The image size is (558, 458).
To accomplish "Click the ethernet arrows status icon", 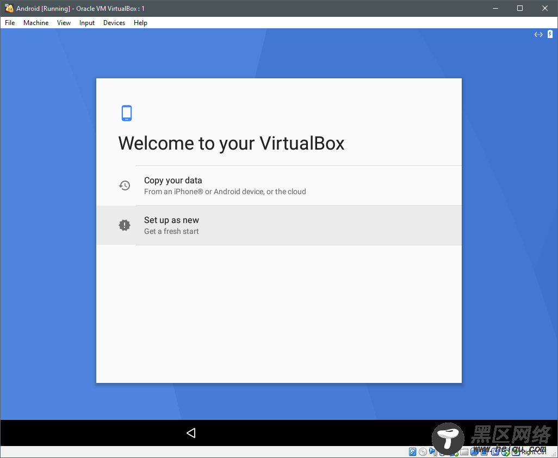I will (538, 34).
